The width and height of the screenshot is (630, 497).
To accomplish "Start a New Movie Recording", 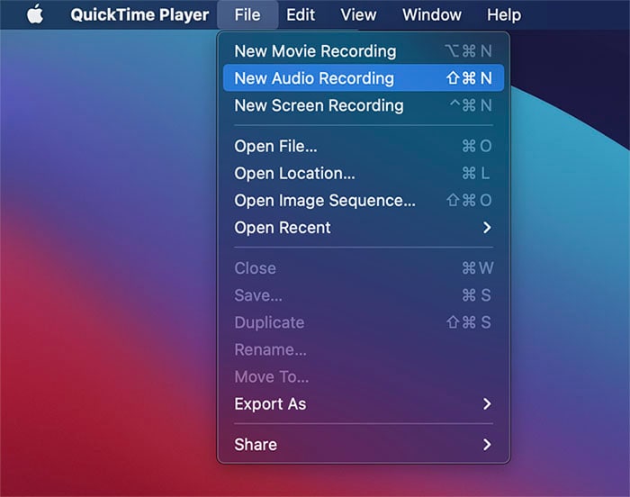I will [x=364, y=51].
